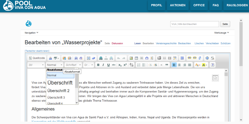Toggle bold formatting
This screenshot has height=124, width=249.
pyautogui.click(x=98, y=65)
